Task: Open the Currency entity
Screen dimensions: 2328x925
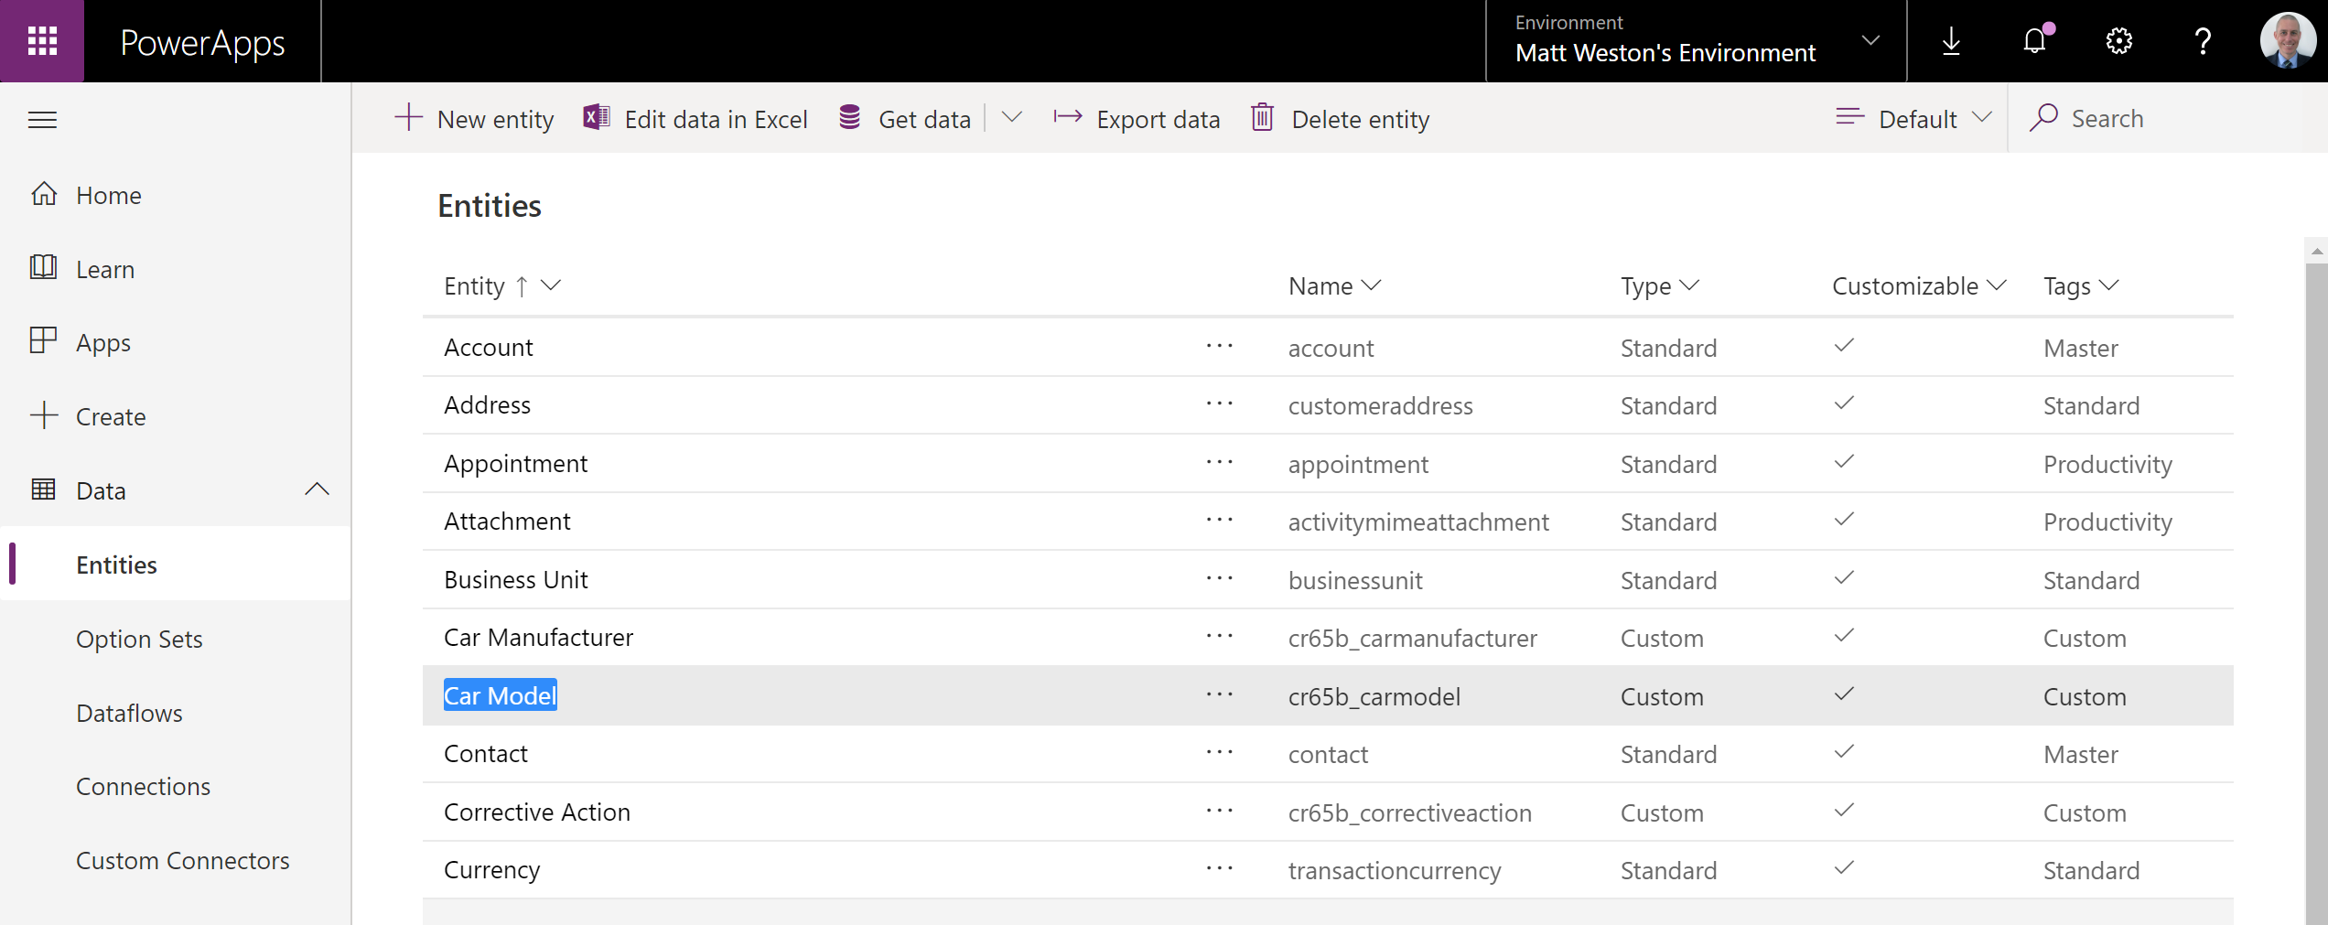Action: click(x=491, y=869)
